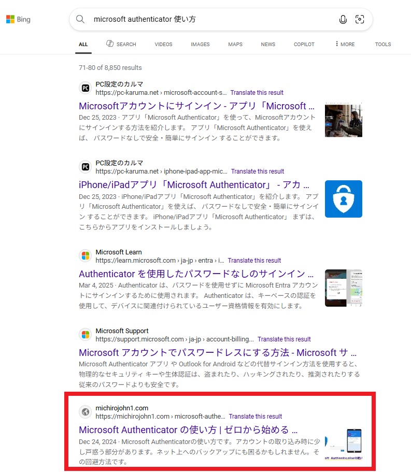This screenshot has width=411, height=472.
Task: Expand the MORE menu
Action: pos(345,44)
